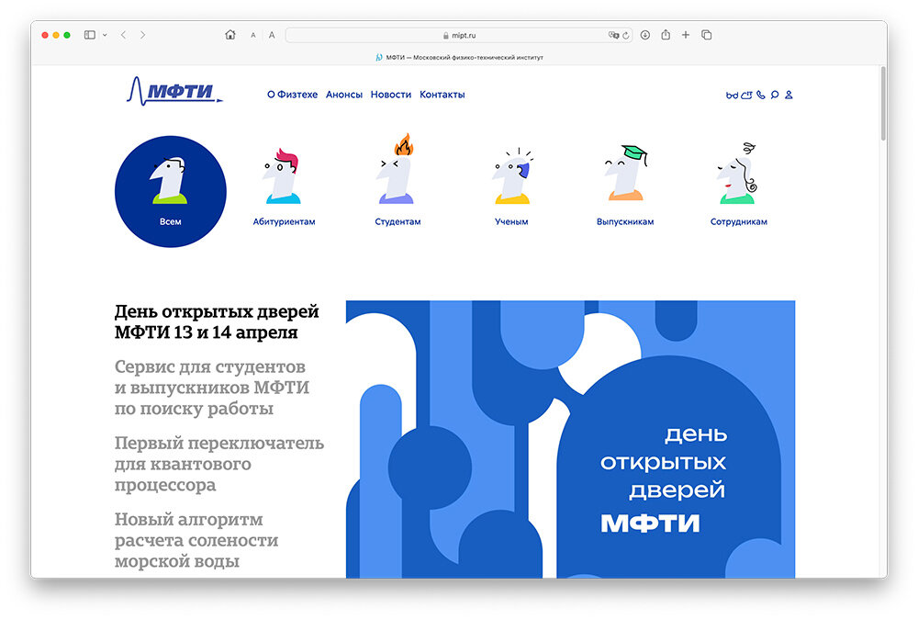
Task: Open the 'О Физтехе' menu item
Action: (x=292, y=94)
